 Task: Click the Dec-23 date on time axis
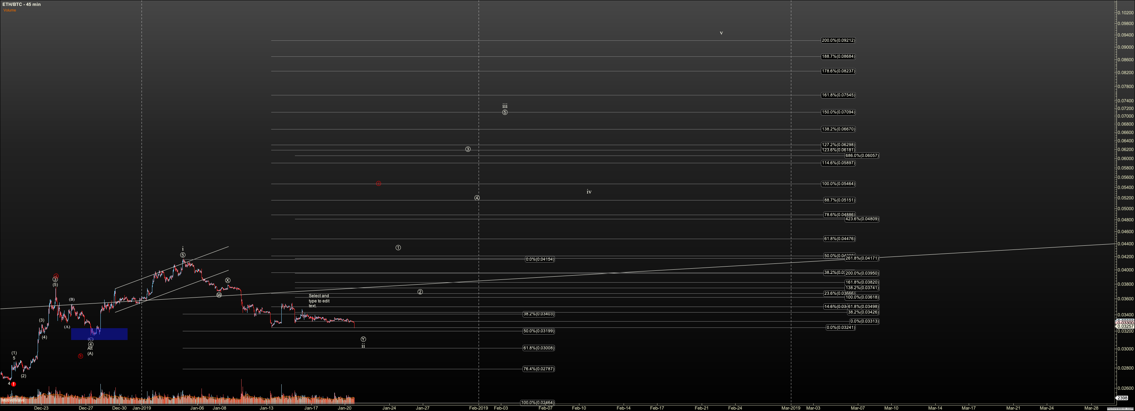tap(41, 408)
